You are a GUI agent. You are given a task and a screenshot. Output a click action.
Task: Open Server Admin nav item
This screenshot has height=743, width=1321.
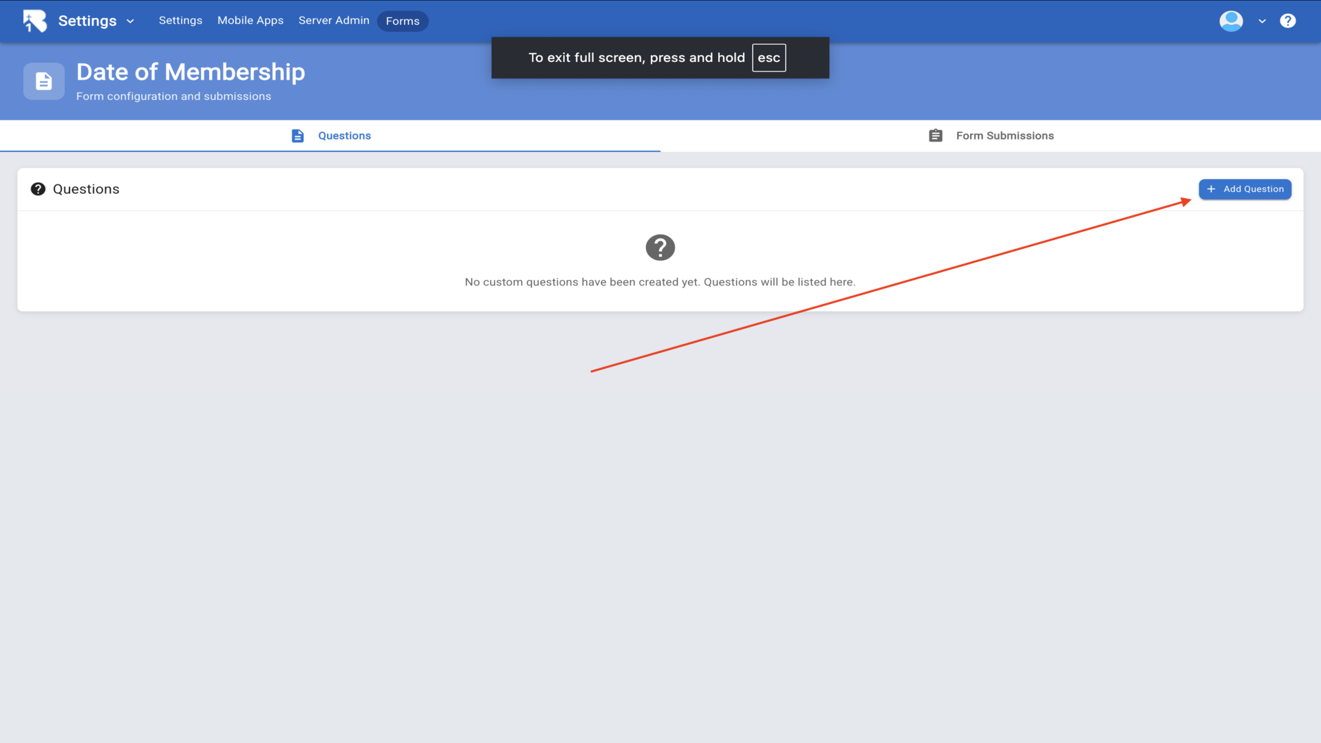(x=334, y=21)
